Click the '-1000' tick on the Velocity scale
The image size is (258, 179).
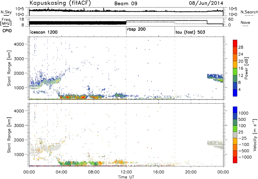245,157
